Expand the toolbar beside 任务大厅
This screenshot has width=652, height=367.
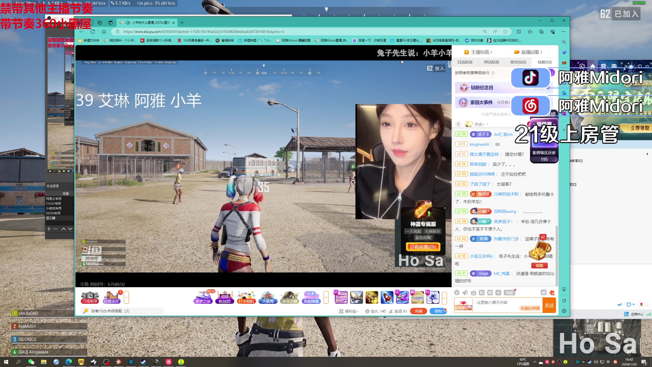pyautogui.click(x=126, y=297)
